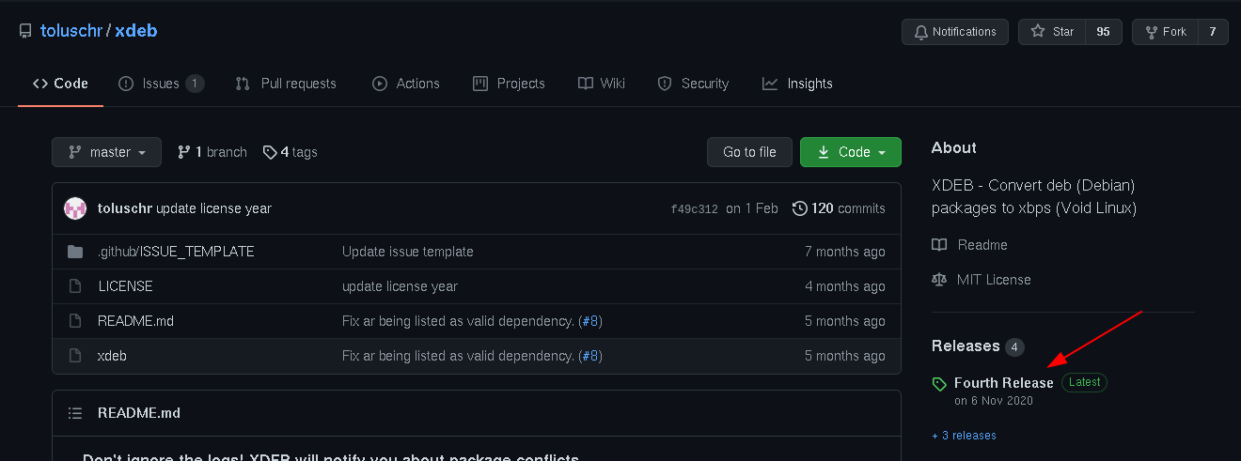Screen dimensions: 1241x461
Task: Open the xdeb repository link
Action: click(135, 31)
